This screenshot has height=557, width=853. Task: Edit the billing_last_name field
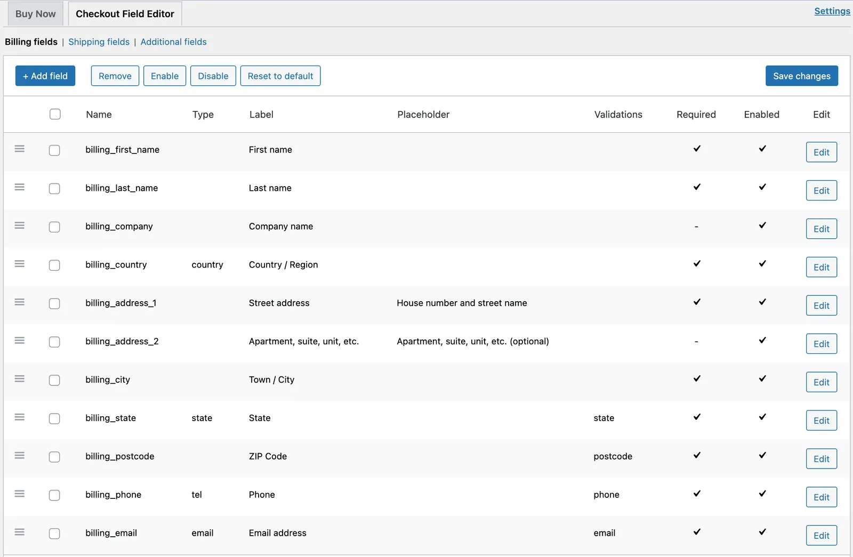tap(822, 190)
